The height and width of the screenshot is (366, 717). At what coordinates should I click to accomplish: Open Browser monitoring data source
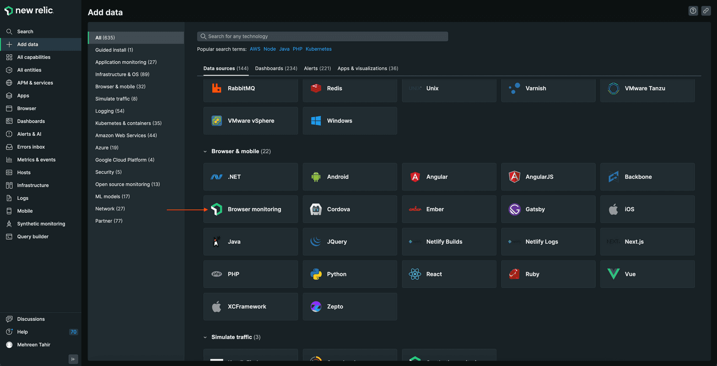click(x=250, y=210)
